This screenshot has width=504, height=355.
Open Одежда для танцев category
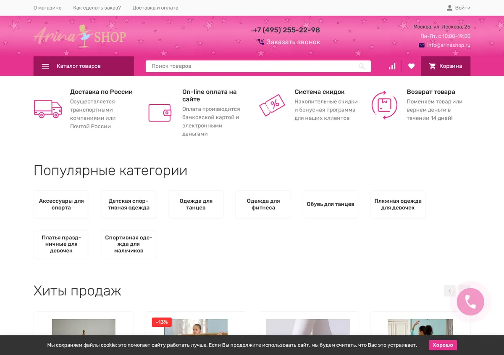point(196,204)
